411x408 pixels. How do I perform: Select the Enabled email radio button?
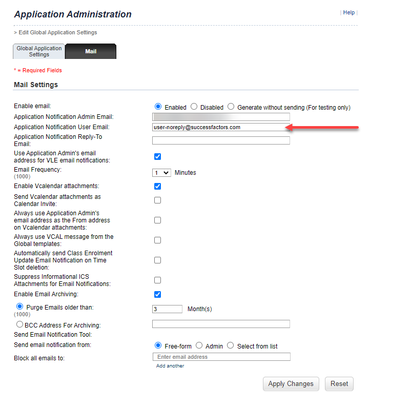coord(158,106)
